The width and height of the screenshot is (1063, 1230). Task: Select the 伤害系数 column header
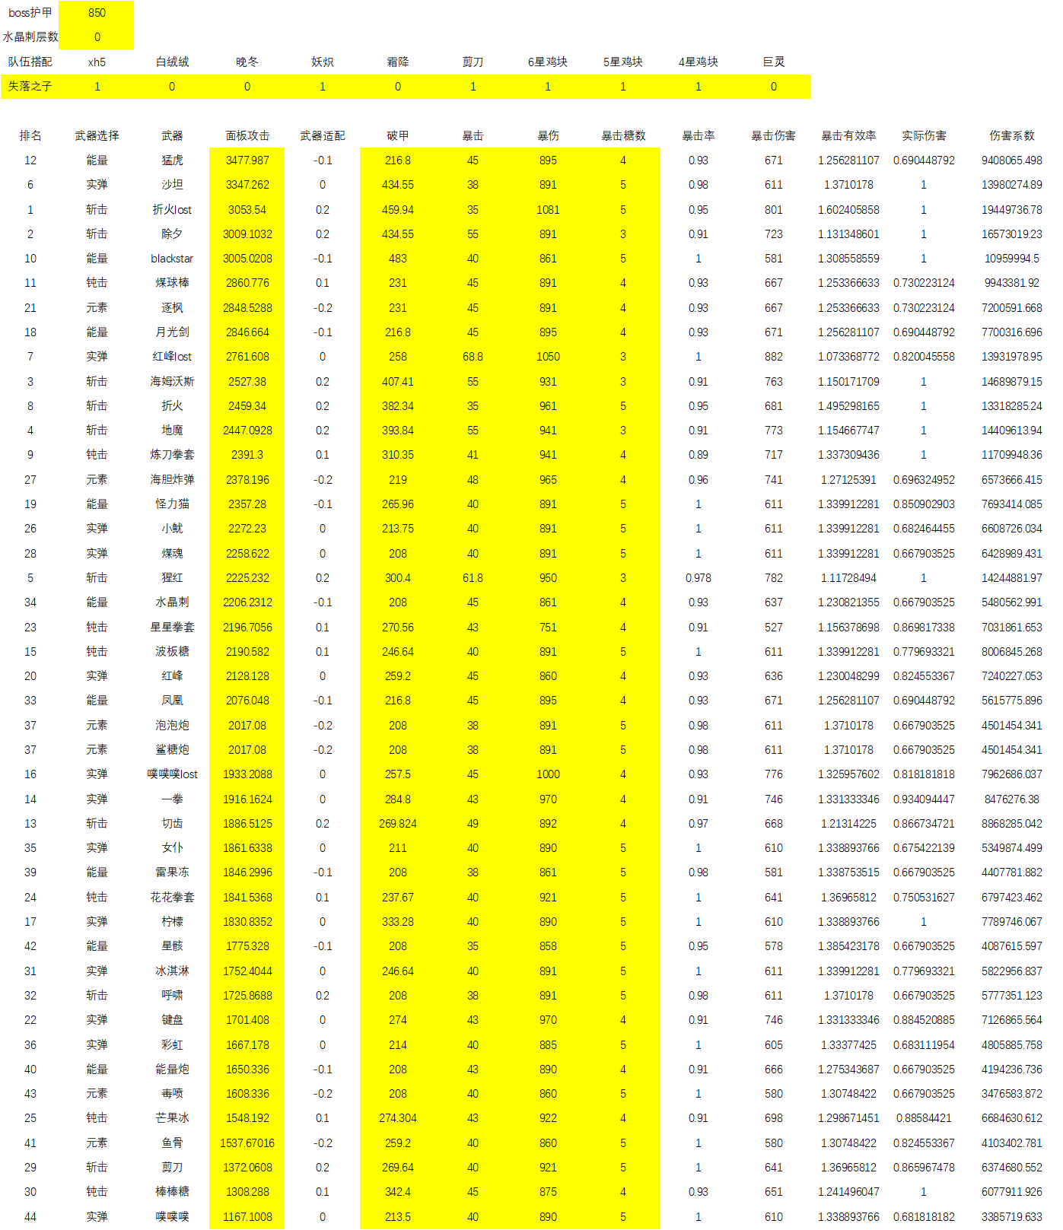[x=1012, y=136]
